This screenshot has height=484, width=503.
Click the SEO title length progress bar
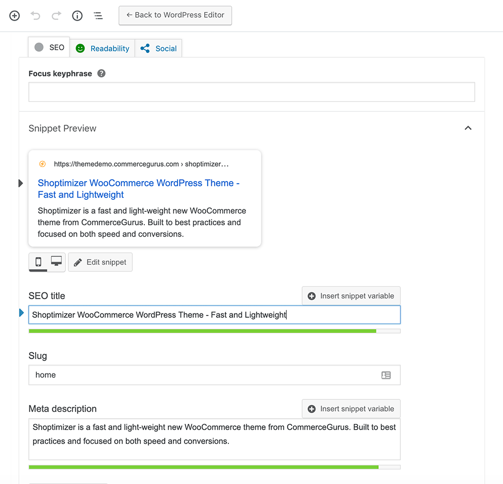coord(214,331)
